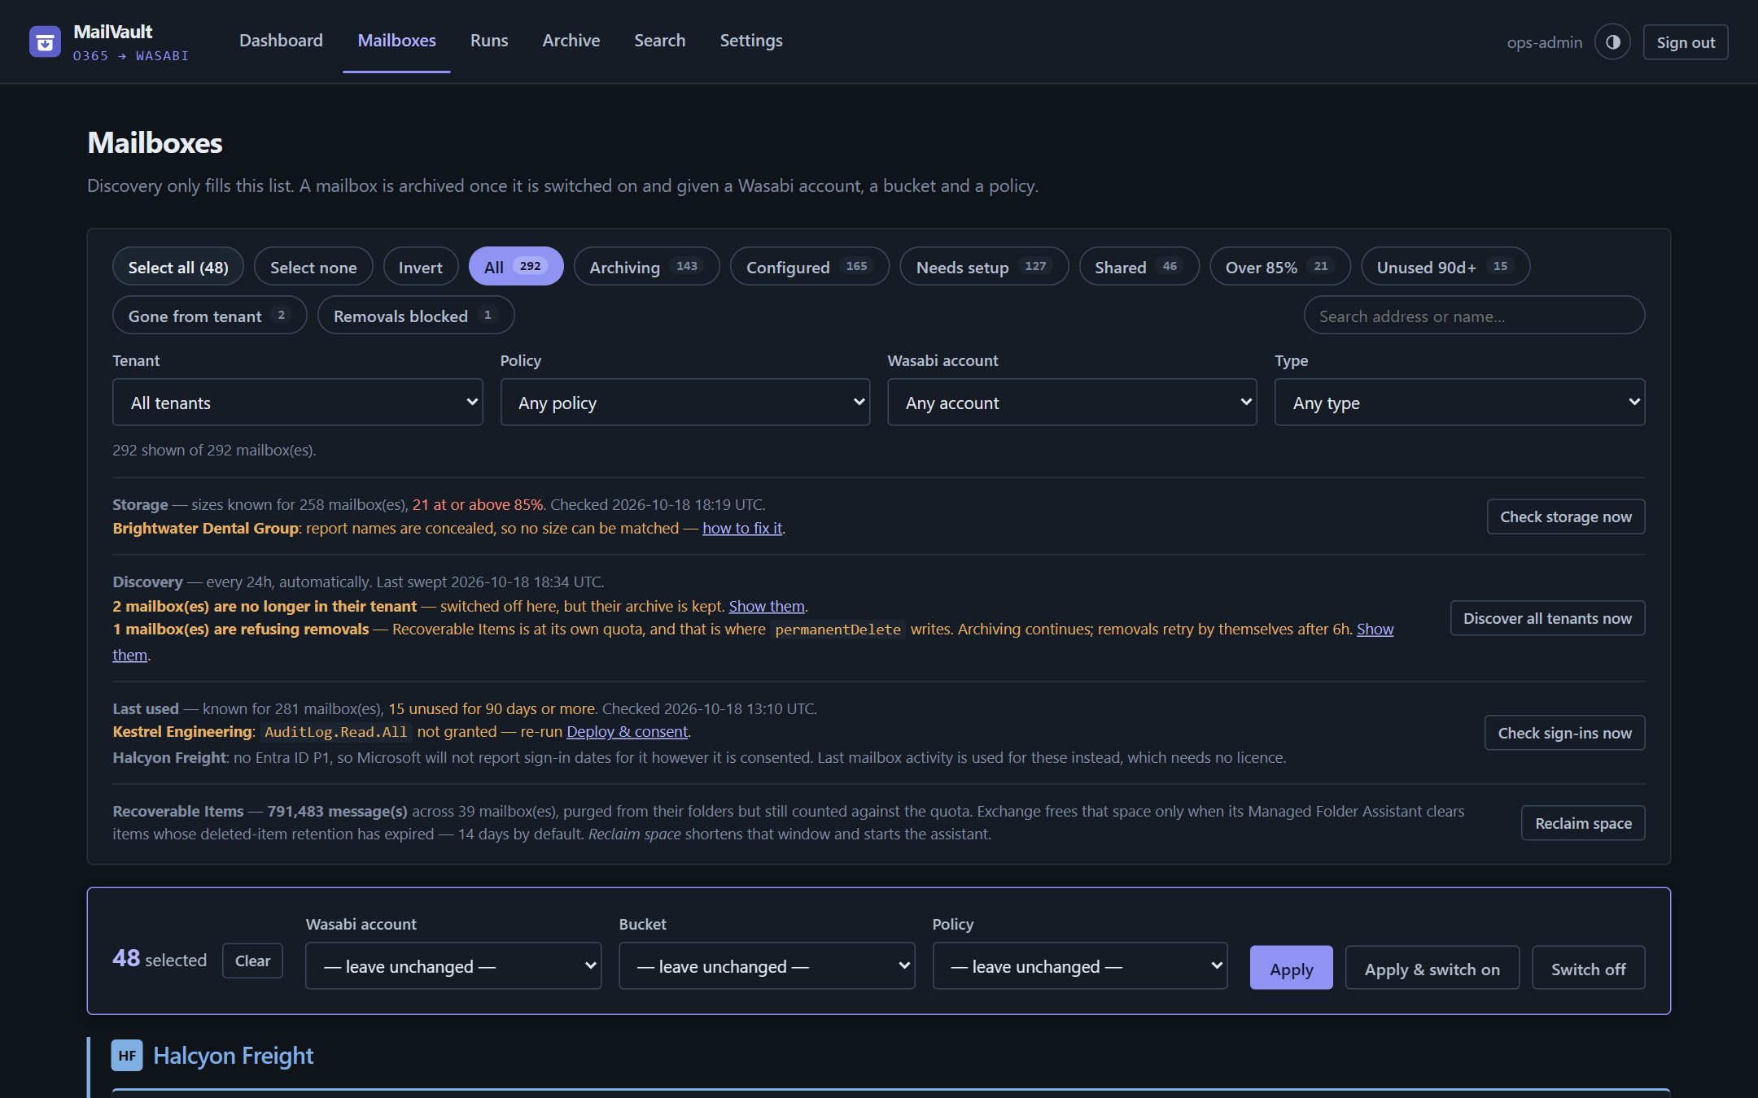The width and height of the screenshot is (1758, 1098).
Task: Filter mailboxes by Archiving
Action: pyautogui.click(x=646, y=267)
